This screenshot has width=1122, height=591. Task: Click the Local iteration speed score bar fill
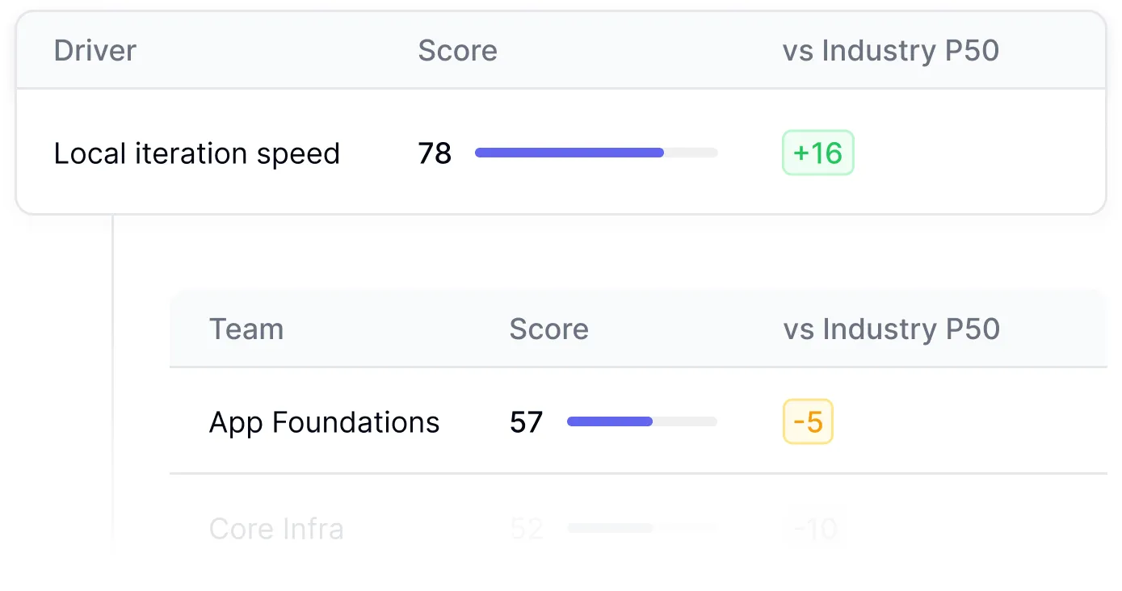tap(569, 153)
